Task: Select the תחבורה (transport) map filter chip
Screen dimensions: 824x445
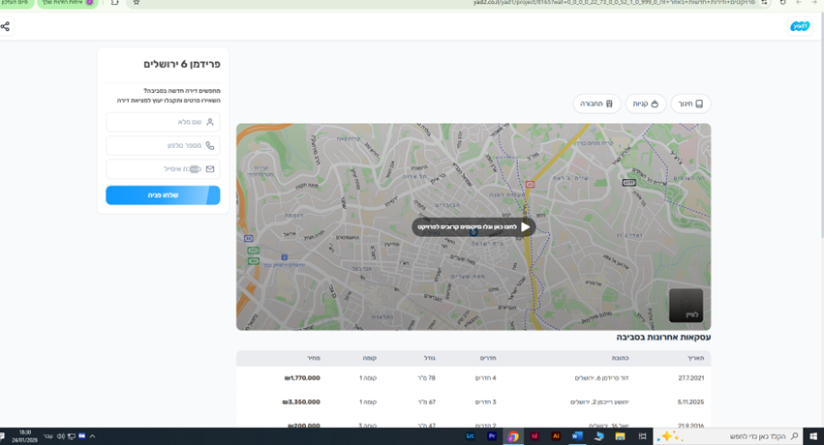Action: coord(596,104)
